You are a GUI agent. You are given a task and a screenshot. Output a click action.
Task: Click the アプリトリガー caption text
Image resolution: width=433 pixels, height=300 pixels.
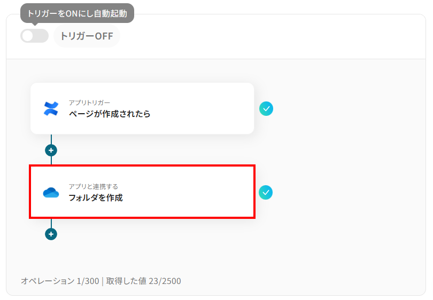coord(89,102)
